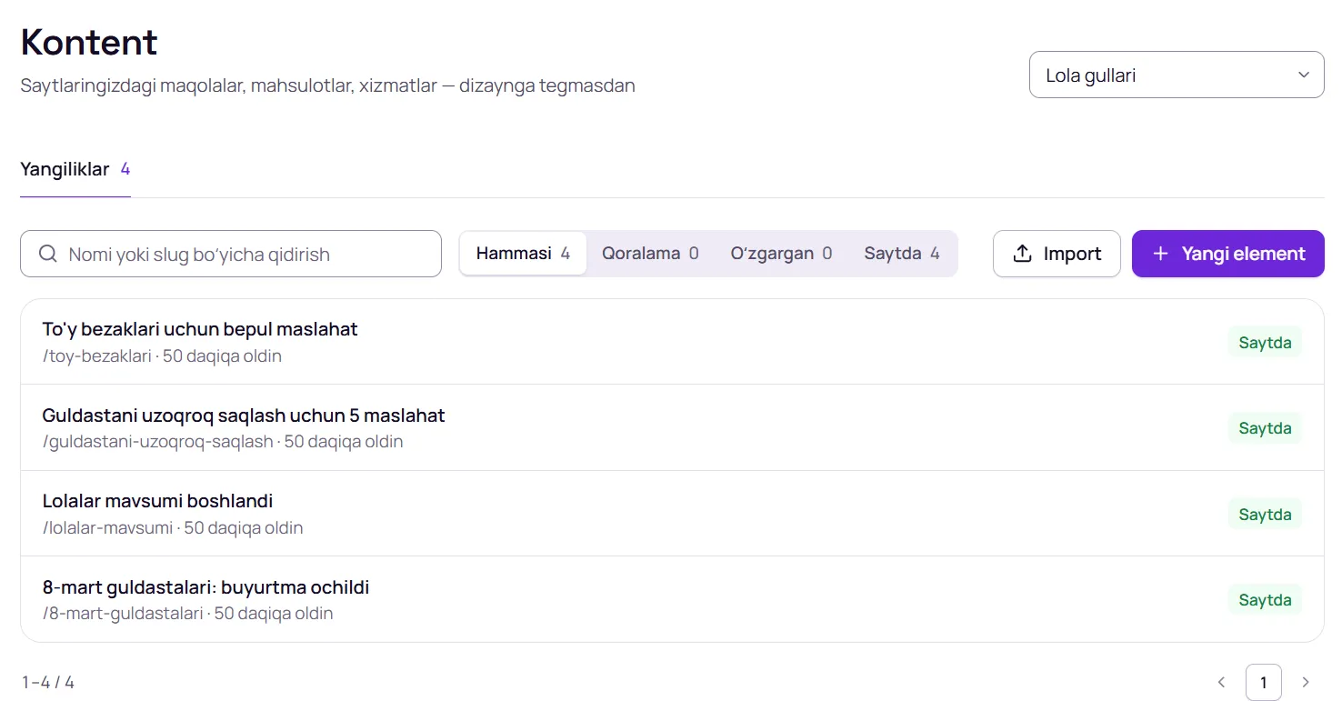
Task: Go to next page arrow
Action: [x=1306, y=682]
